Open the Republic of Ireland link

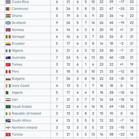[x=26, y=113]
